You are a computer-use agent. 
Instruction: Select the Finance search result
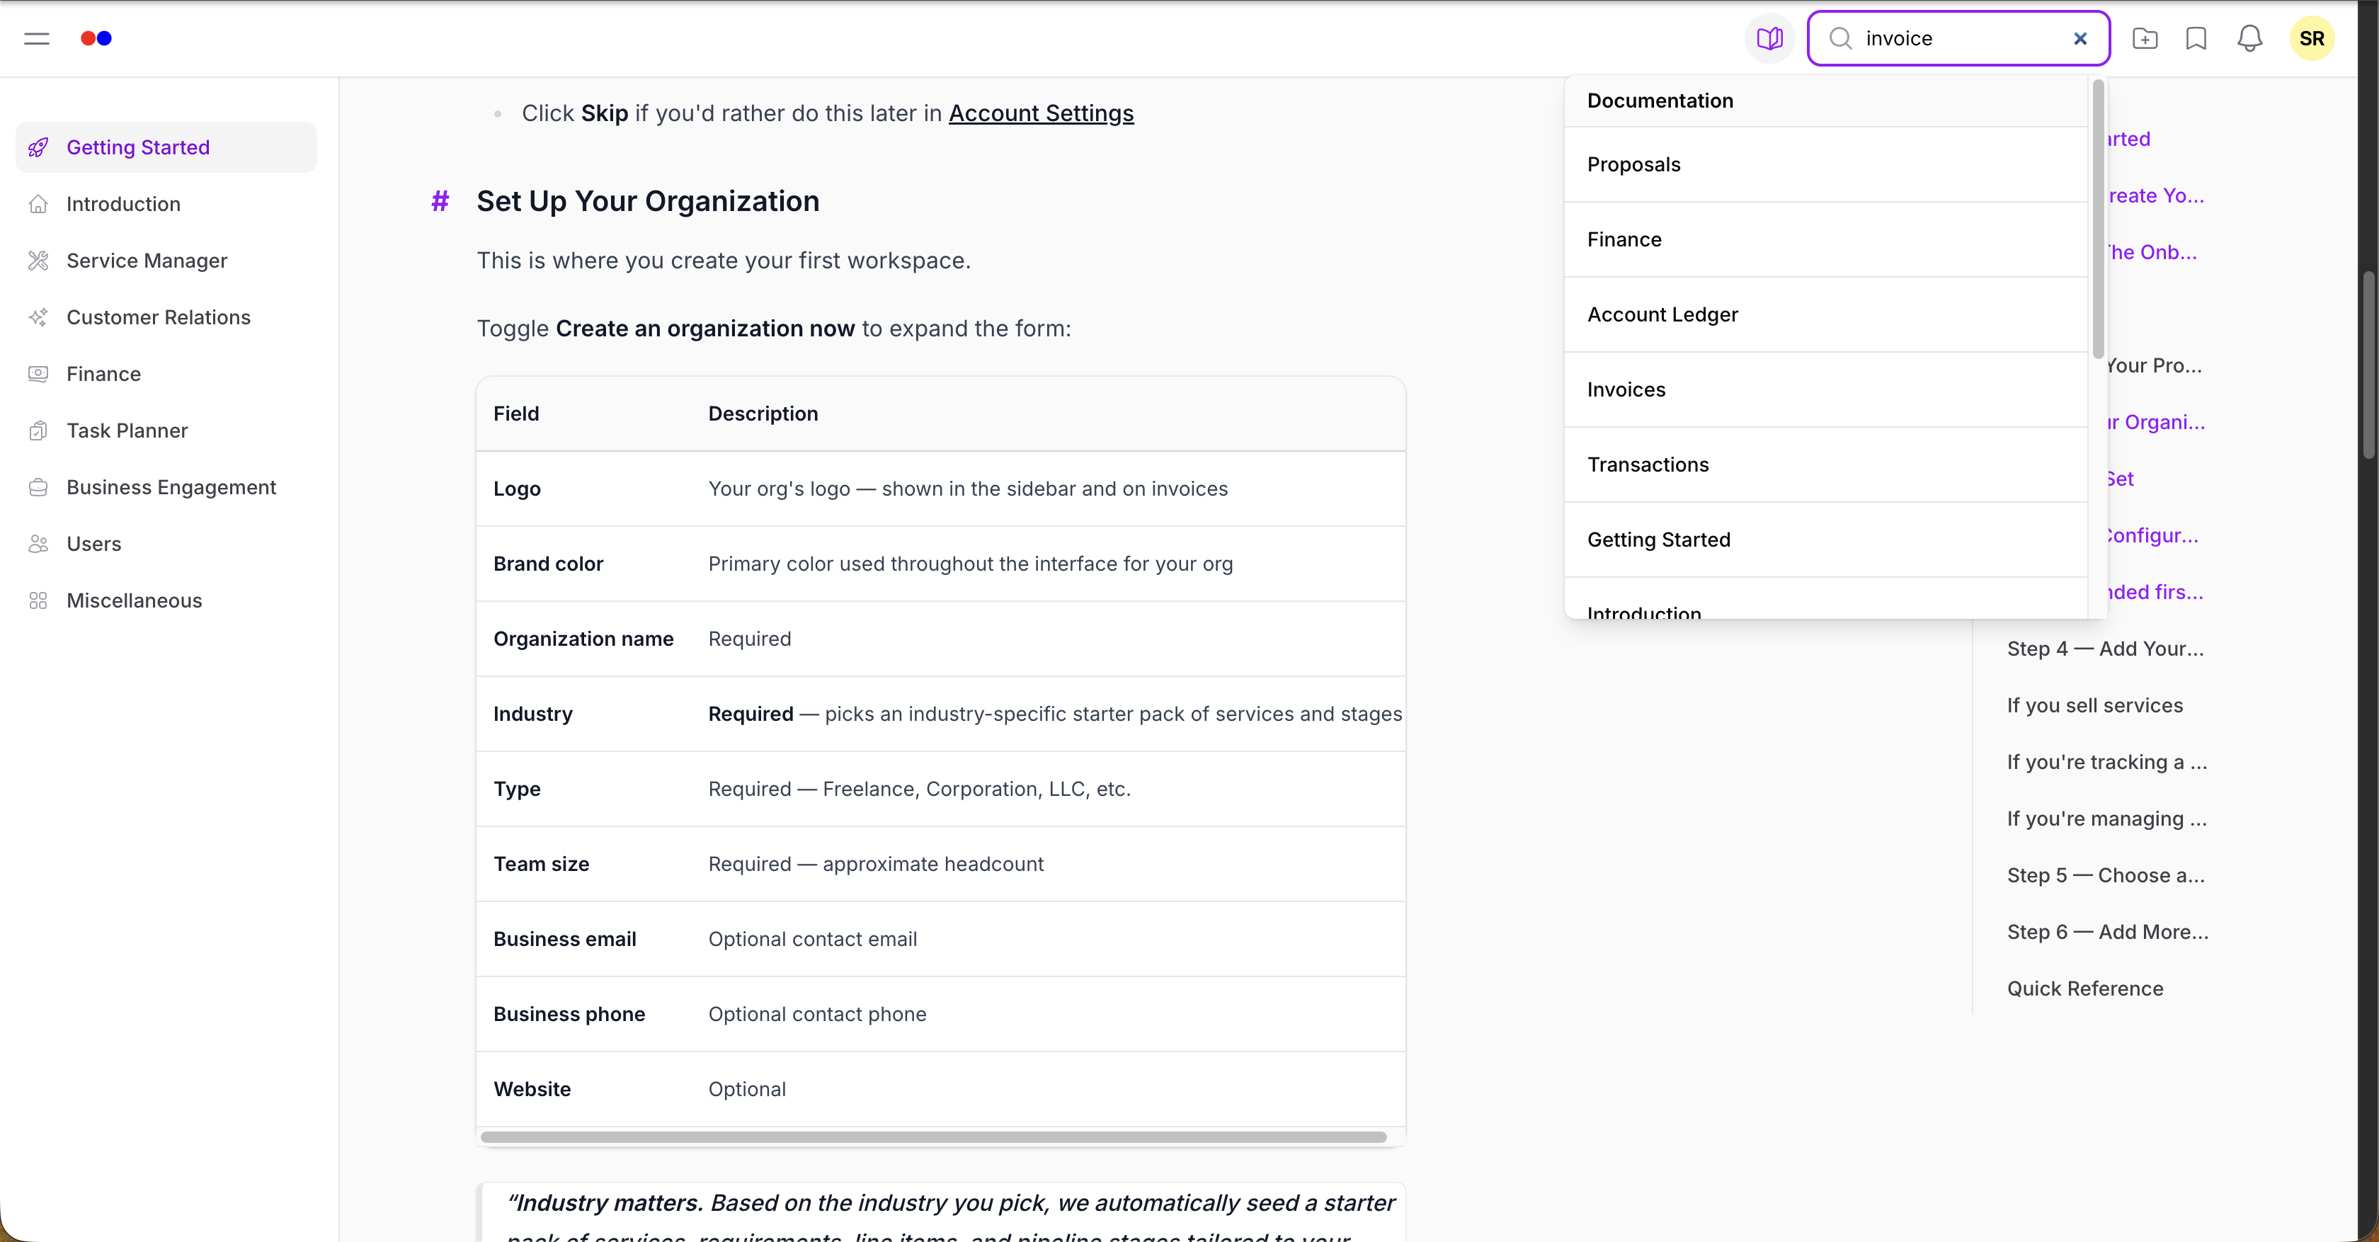tap(1826, 239)
